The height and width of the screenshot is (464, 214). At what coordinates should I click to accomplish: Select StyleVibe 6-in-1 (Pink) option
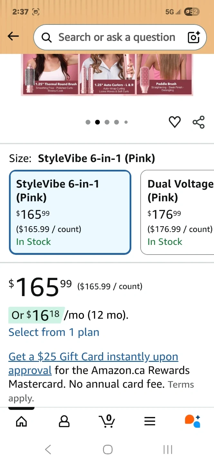click(70, 212)
